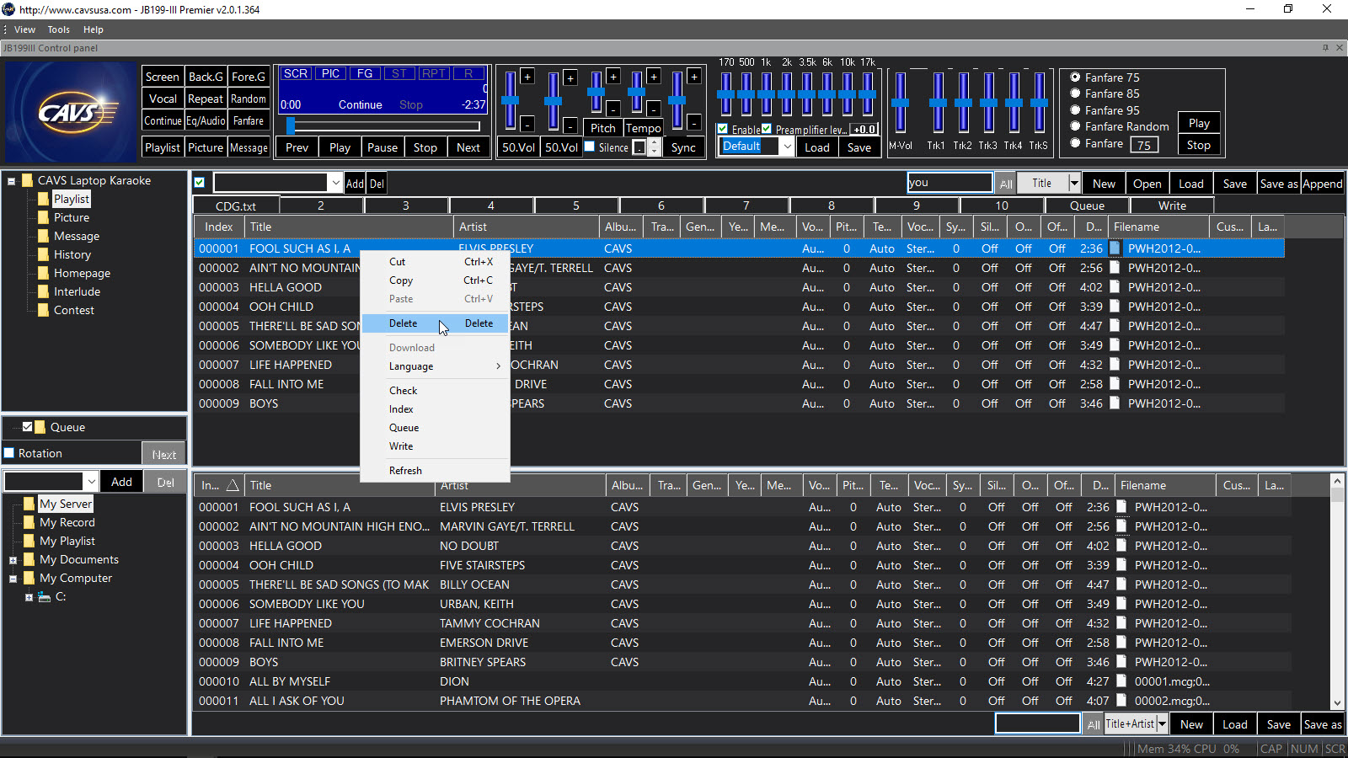Click the CAVS Laptop Karaoke root folder icon
This screenshot has width=1348, height=758.
point(27,180)
